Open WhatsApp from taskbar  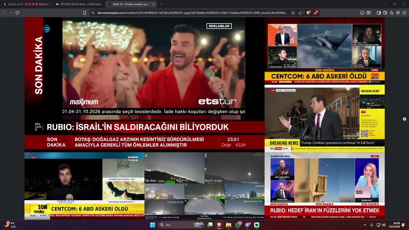point(238,225)
